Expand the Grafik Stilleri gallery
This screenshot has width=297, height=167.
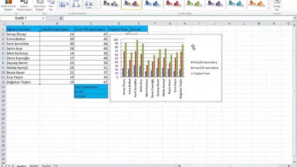(269, 8)
